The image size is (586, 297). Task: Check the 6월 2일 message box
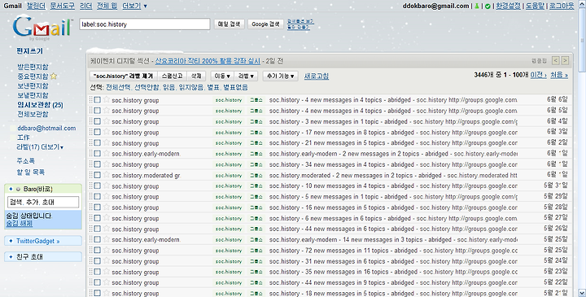pyautogui.click(x=97, y=142)
